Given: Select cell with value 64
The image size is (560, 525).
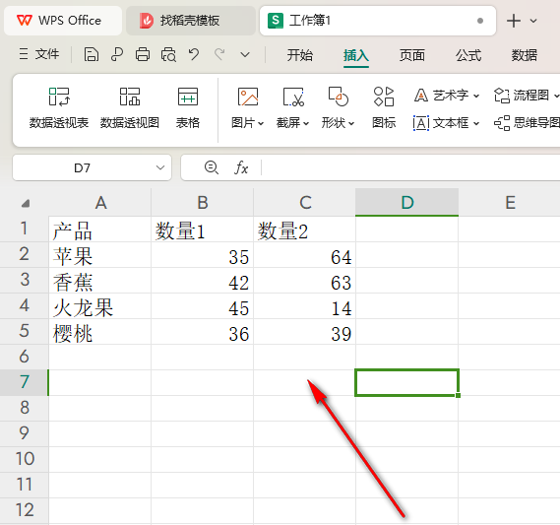Looking at the screenshot, I should (305, 255).
